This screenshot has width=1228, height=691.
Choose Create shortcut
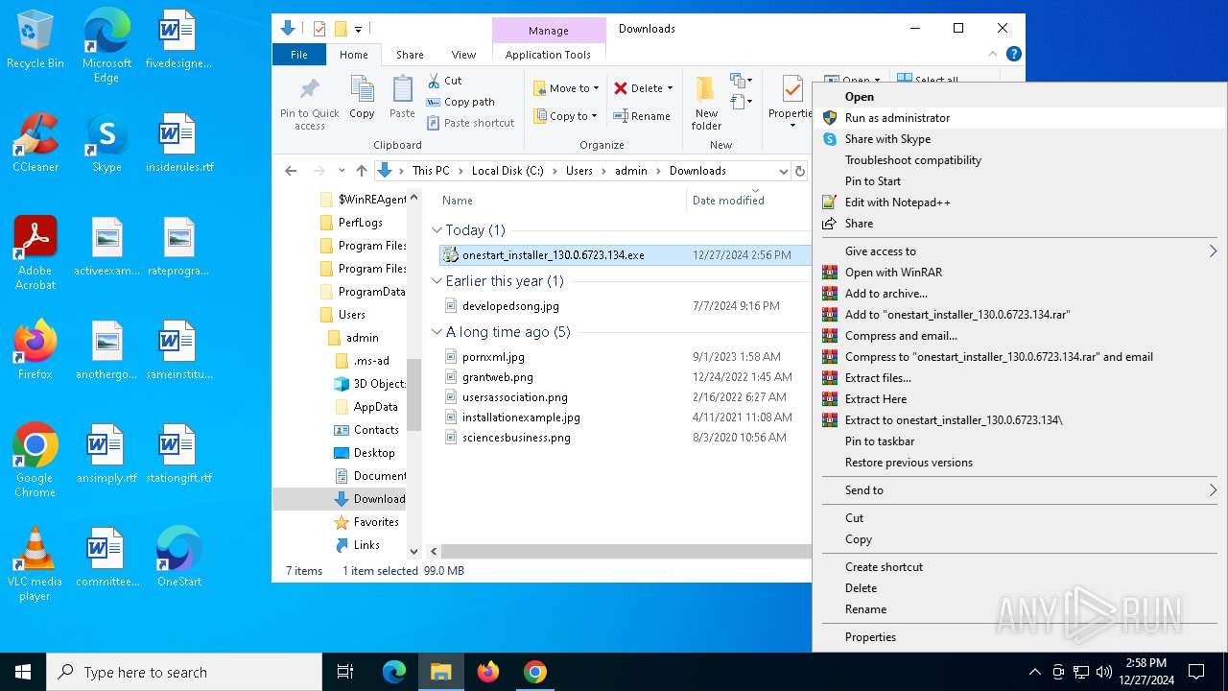pyautogui.click(x=1020, y=567)
